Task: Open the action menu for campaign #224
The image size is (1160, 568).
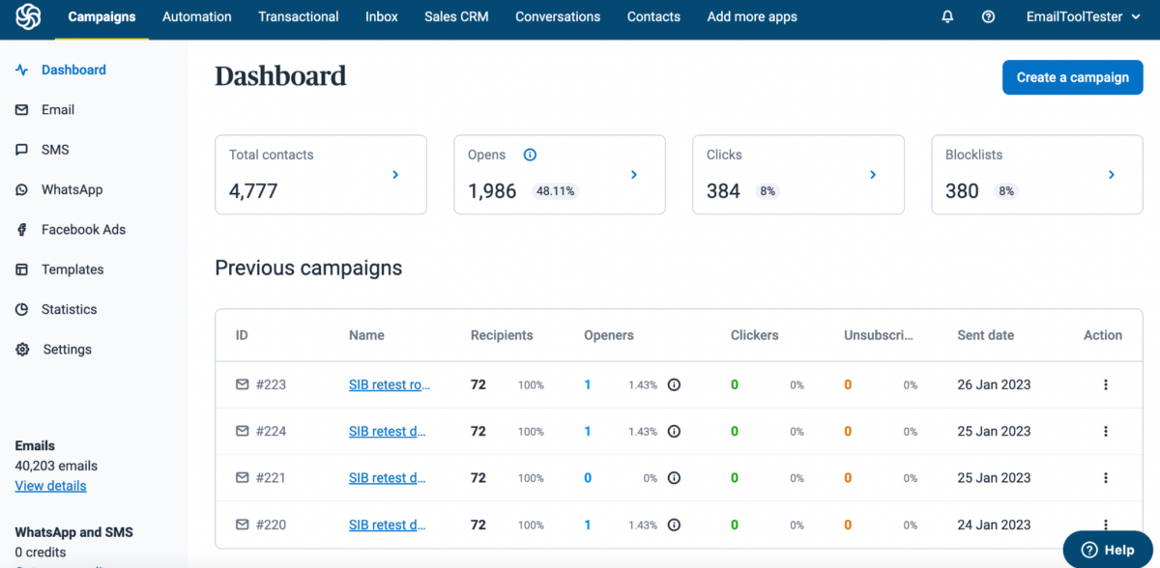Action: click(x=1105, y=431)
